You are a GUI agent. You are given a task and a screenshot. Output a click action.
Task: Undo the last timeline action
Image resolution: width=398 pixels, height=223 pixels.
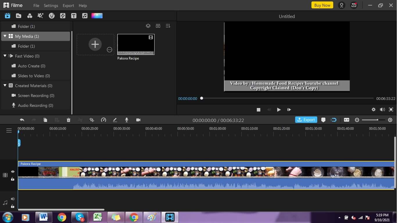coord(22,120)
